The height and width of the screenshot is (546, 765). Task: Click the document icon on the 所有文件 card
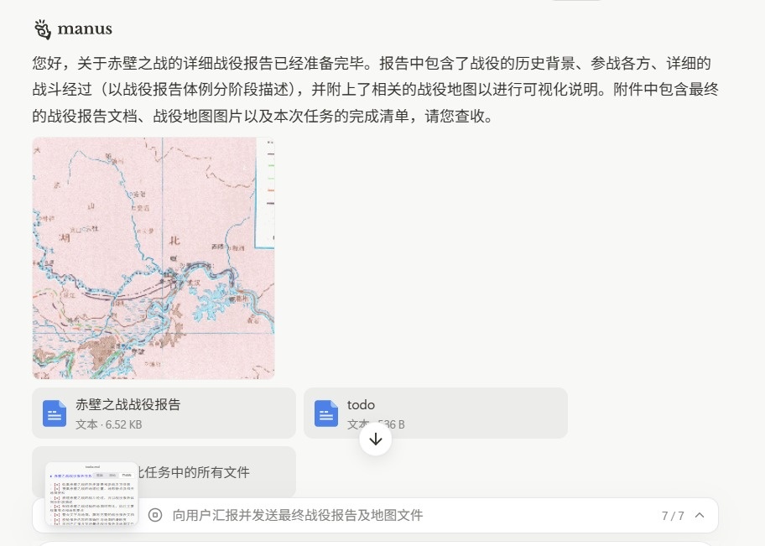[x=55, y=472]
